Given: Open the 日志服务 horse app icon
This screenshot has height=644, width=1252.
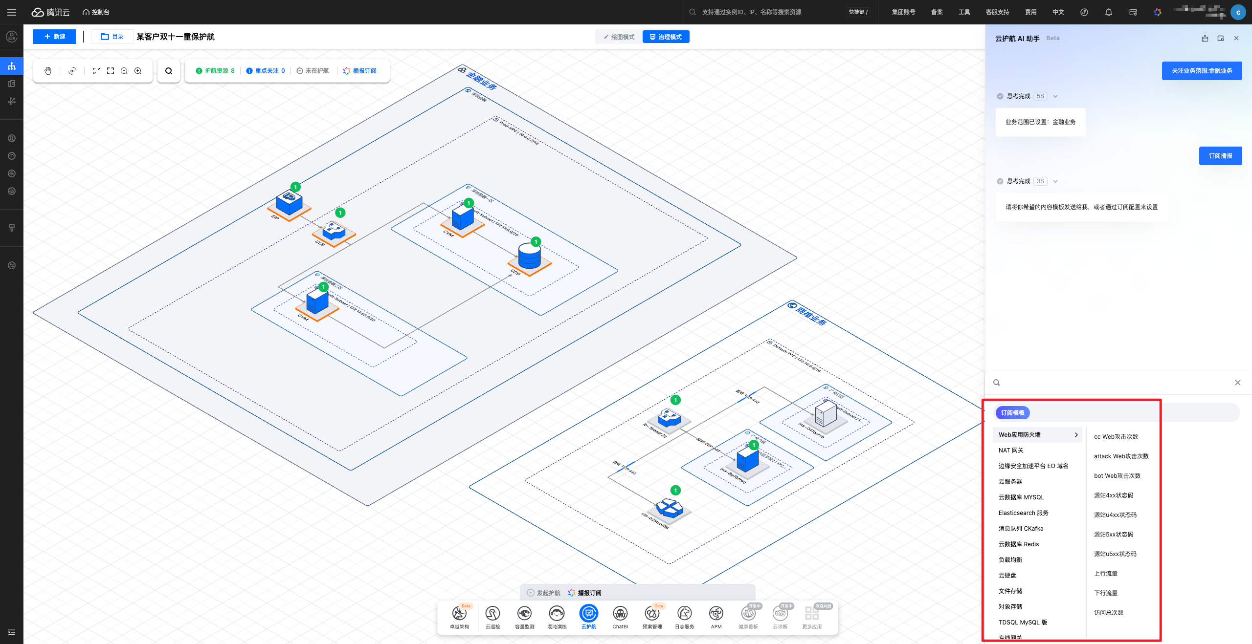Looking at the screenshot, I should (684, 613).
